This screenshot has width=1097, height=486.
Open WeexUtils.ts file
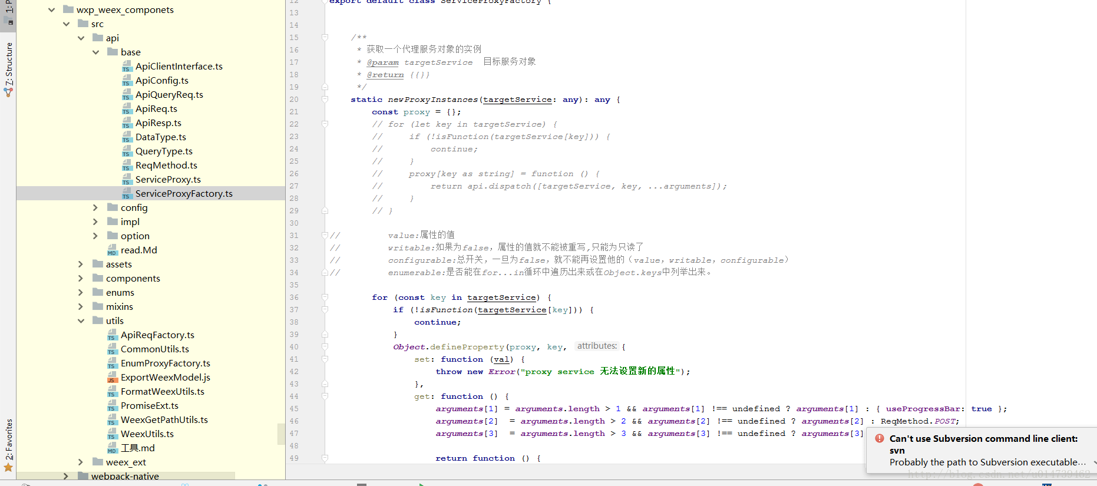[147, 434]
